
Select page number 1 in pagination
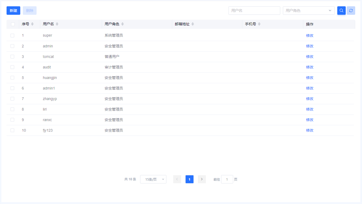189,179
